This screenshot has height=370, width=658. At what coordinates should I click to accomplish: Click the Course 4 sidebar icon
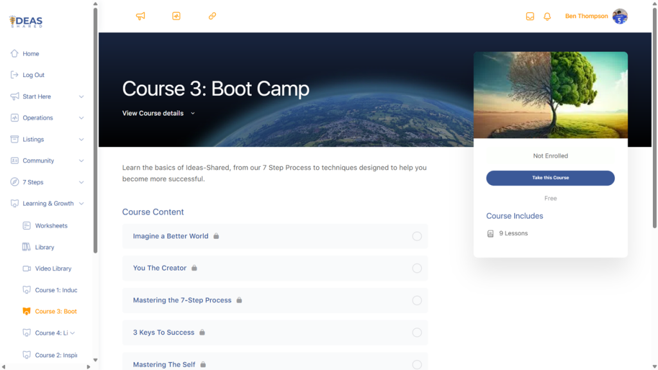(26, 333)
